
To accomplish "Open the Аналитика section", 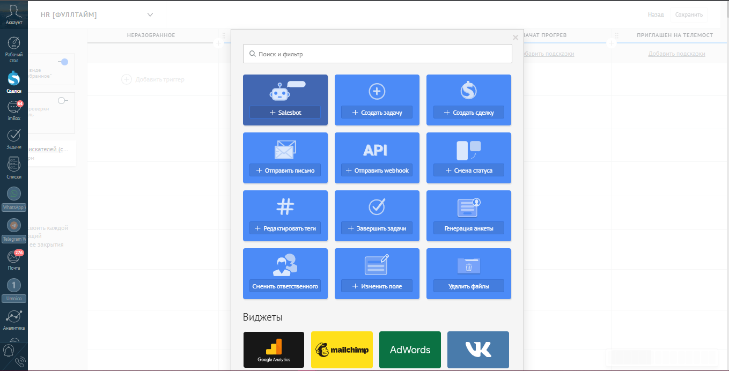I will click(x=14, y=320).
